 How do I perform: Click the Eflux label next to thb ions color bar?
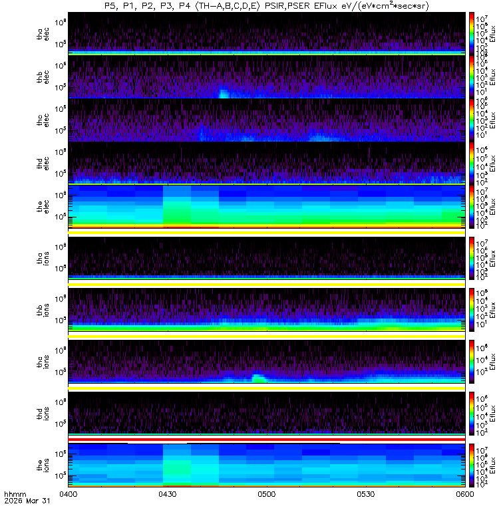(x=492, y=310)
